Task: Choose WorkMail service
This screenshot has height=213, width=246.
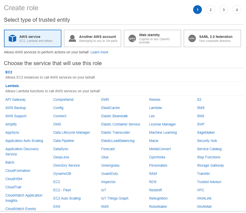Action: [204, 207]
